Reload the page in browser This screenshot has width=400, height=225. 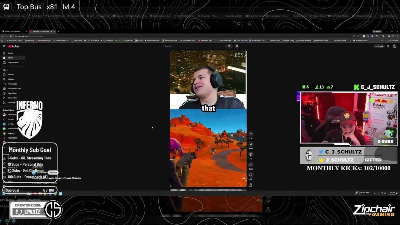pyautogui.click(x=11, y=36)
